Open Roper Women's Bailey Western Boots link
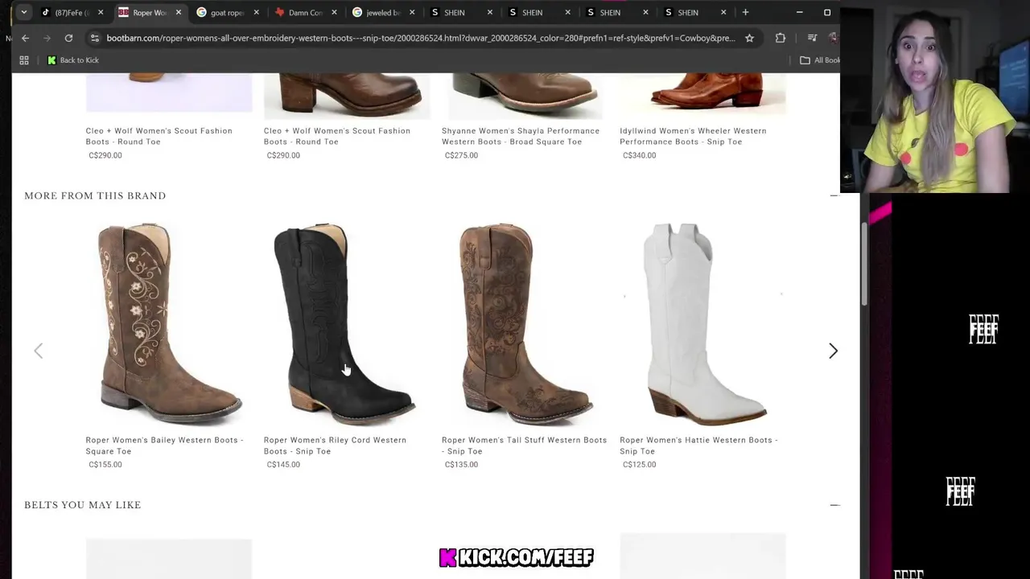The width and height of the screenshot is (1030, 579). point(164,446)
